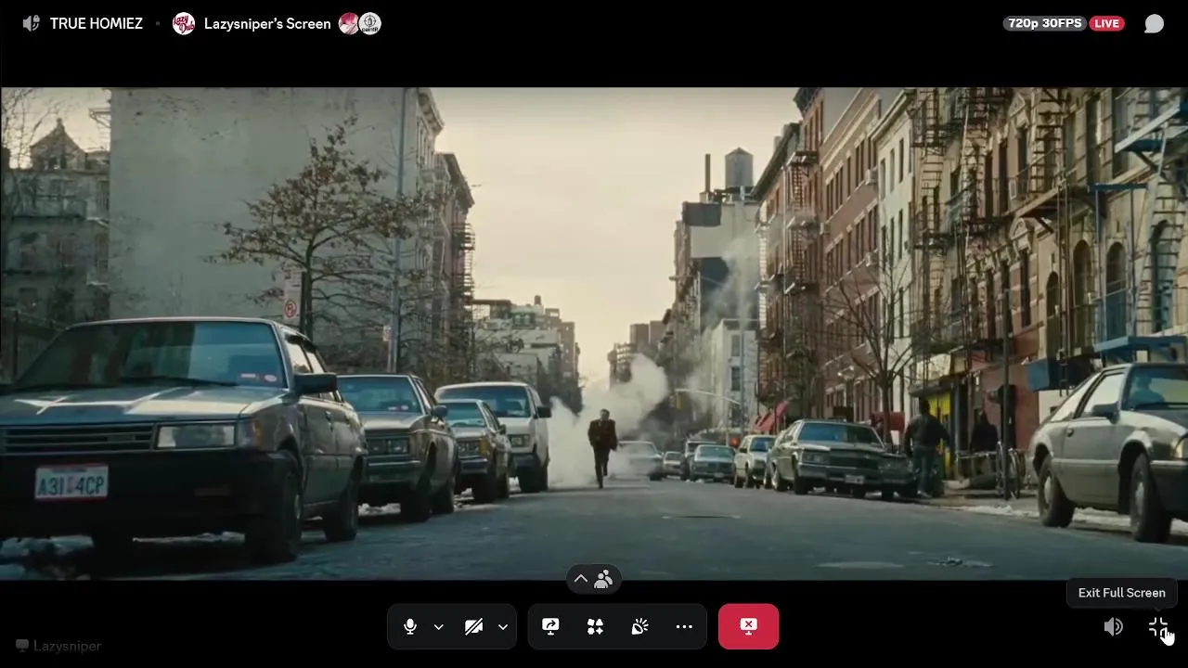Open the chat bubble icon
This screenshot has height=668, width=1188.
click(x=1154, y=24)
